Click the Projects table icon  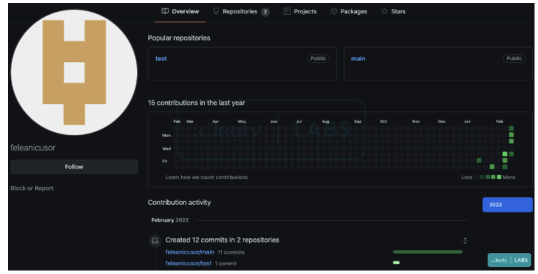(287, 11)
